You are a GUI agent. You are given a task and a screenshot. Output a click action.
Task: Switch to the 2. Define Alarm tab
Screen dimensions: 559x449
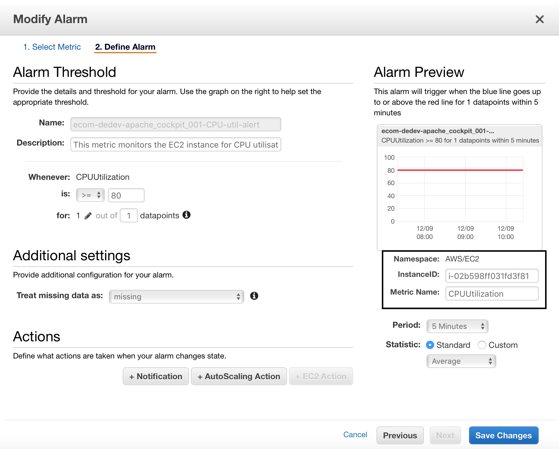(x=125, y=47)
